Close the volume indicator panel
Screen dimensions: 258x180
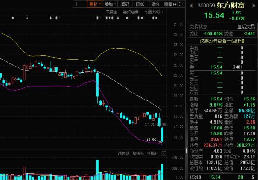coord(164,153)
